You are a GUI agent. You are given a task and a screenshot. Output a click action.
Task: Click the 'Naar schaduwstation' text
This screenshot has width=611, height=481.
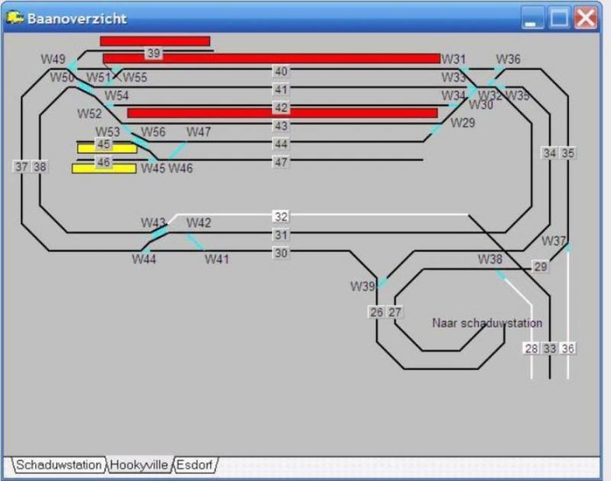pos(487,323)
